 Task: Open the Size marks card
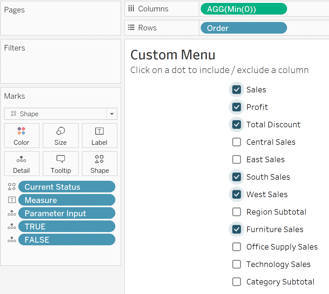pos(60,135)
